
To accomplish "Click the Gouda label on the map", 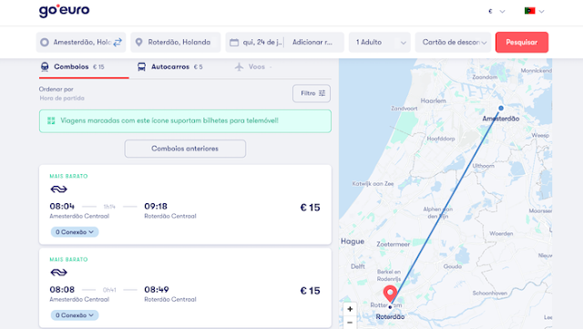I will 453,266.
